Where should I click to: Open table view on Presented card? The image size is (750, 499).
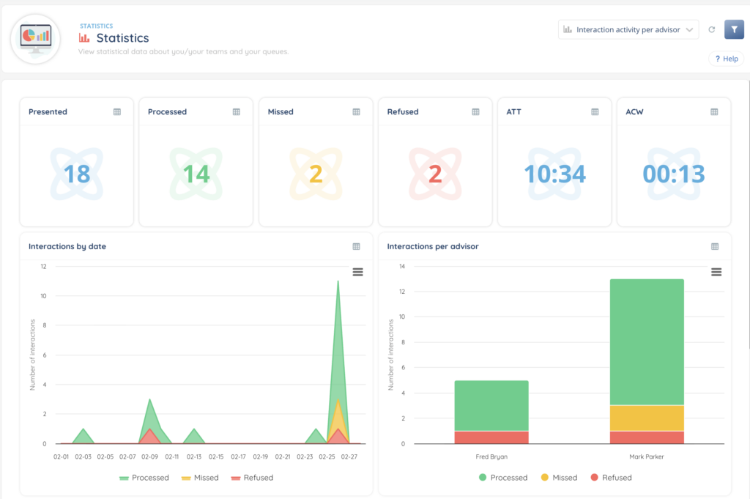point(117,112)
